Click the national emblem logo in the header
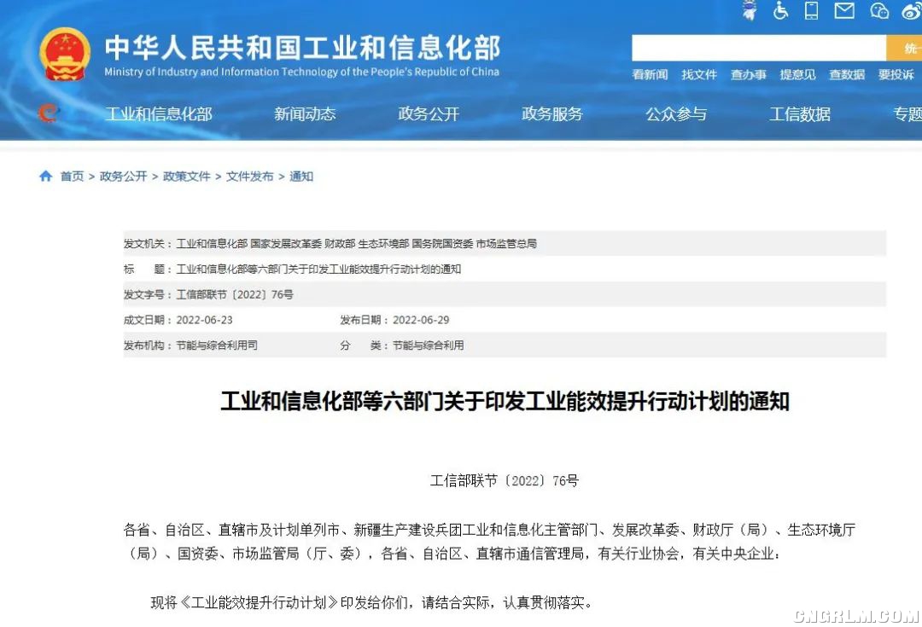Image resolution: width=922 pixels, height=627 pixels. 65,55
